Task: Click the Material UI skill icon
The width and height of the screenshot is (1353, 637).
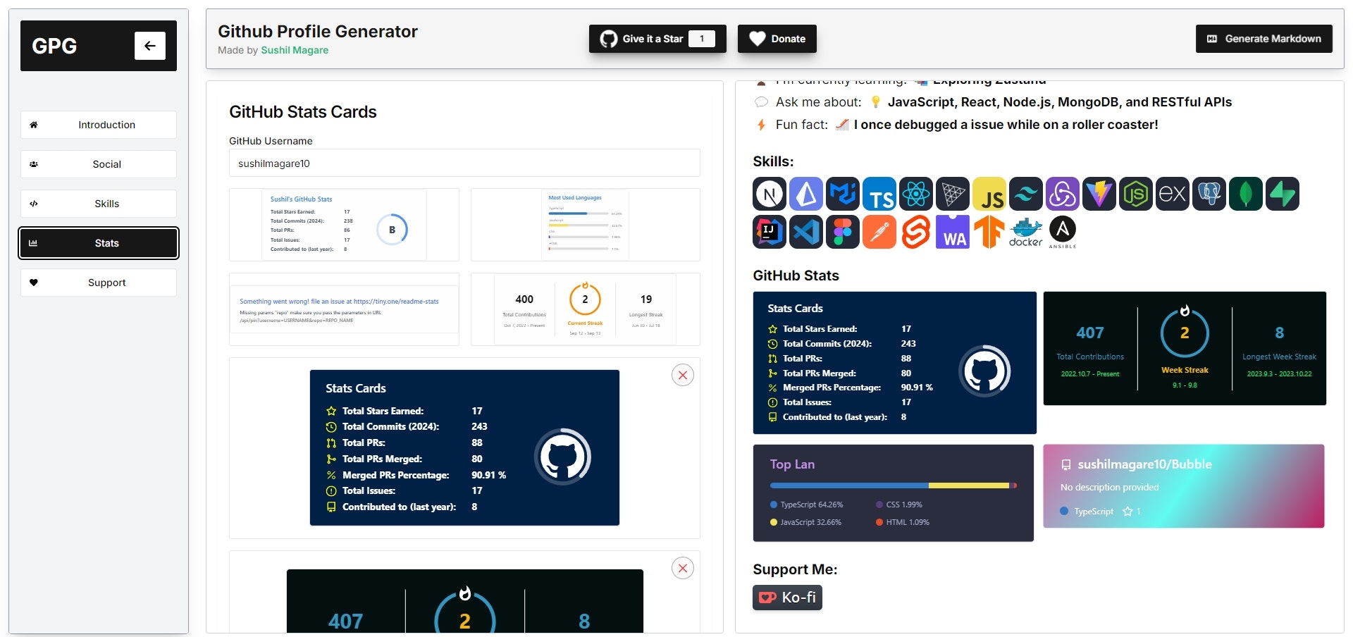Action: click(843, 194)
